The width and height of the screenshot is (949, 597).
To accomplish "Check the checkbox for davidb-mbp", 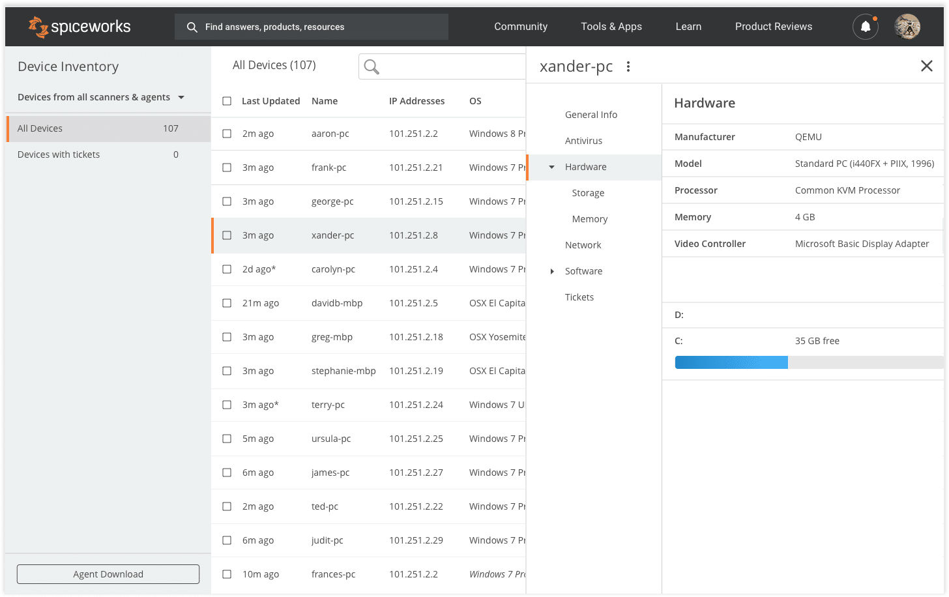I will point(226,303).
